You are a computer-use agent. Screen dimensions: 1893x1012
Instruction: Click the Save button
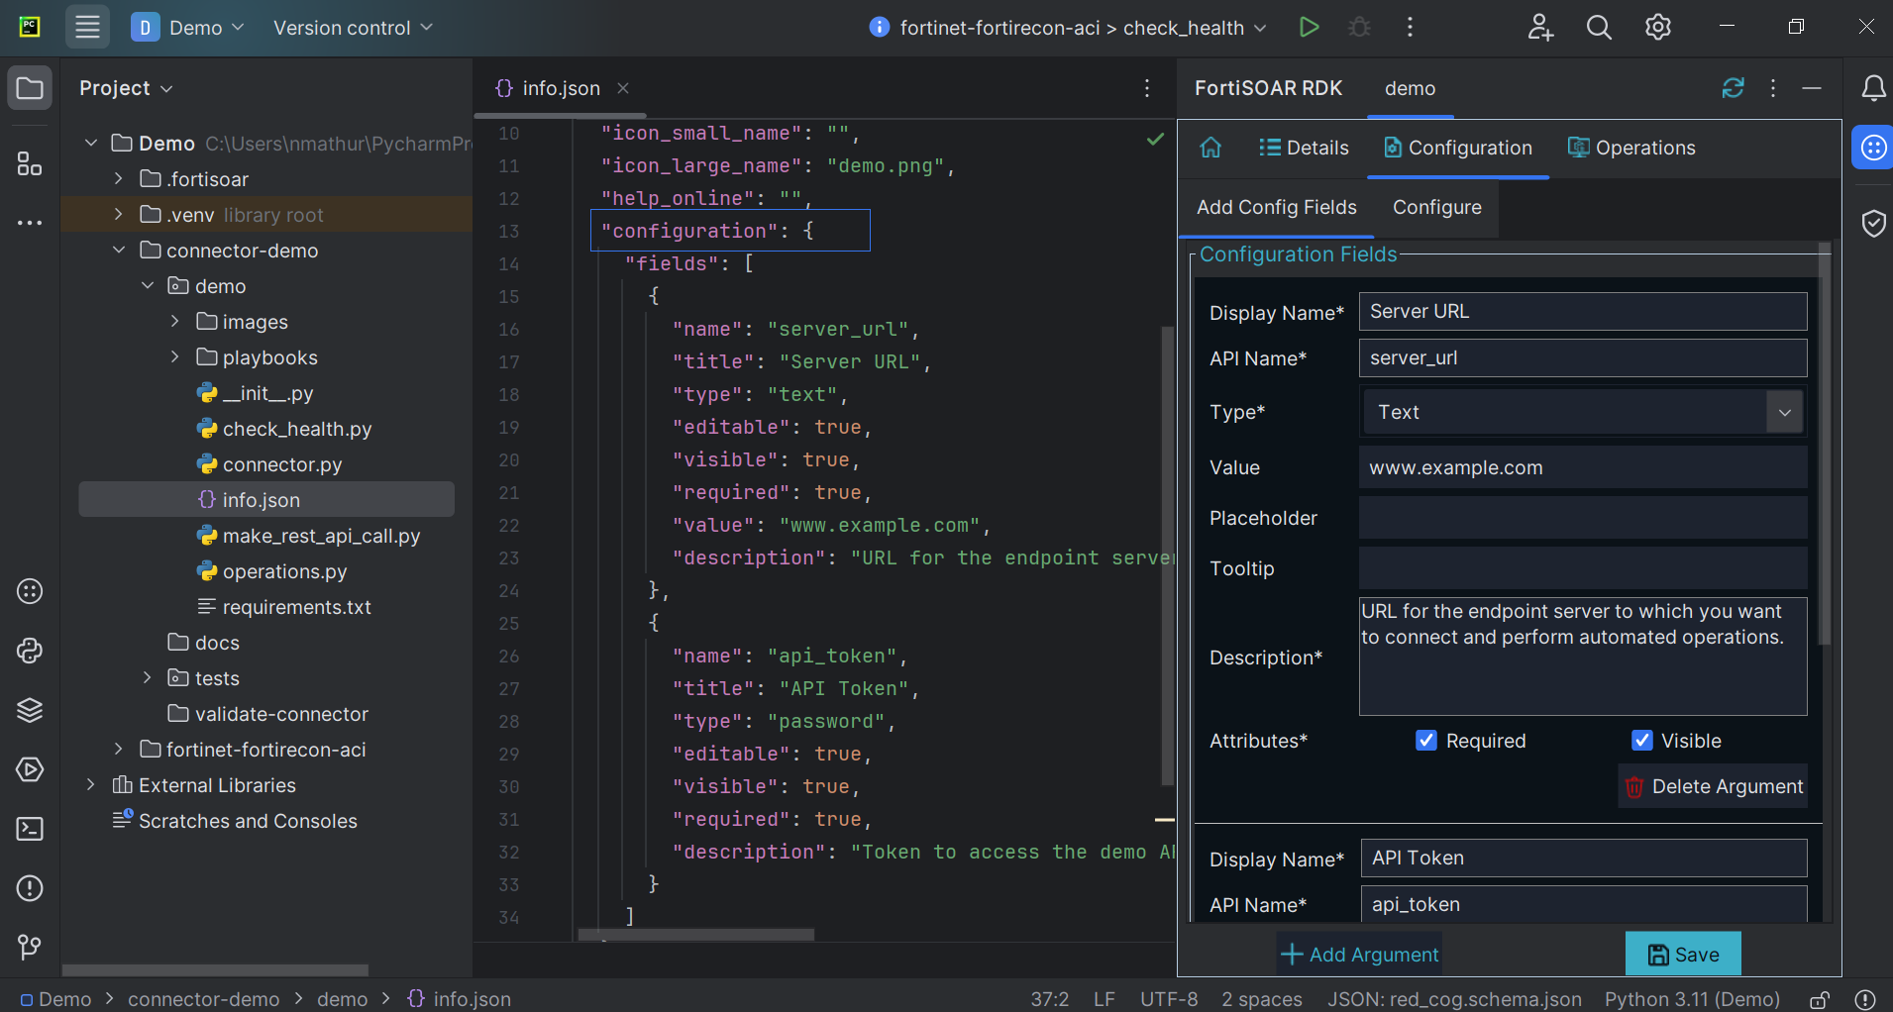coord(1683,955)
